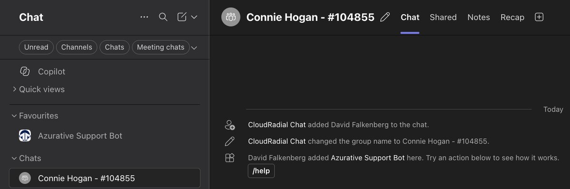
Task: Click the /help action button
Action: point(261,171)
